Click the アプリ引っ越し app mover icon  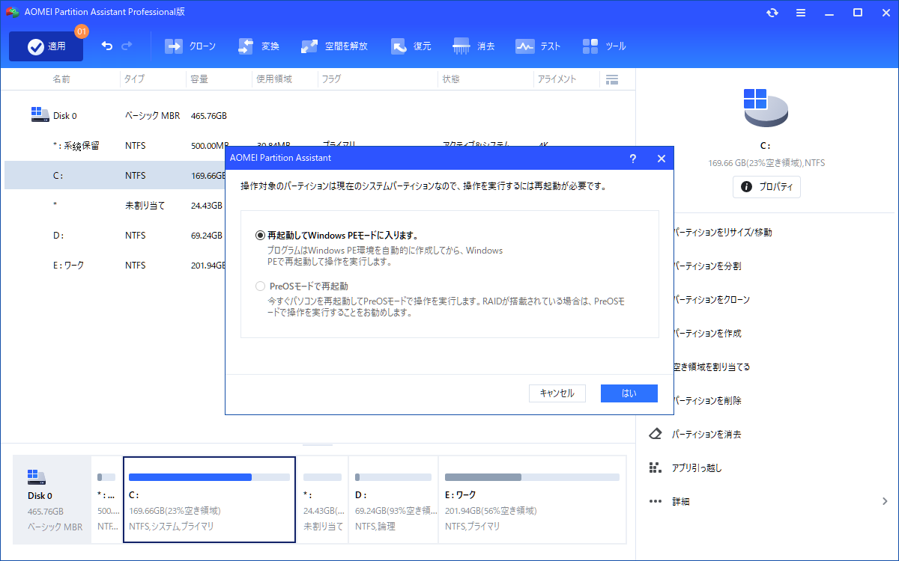click(x=656, y=467)
